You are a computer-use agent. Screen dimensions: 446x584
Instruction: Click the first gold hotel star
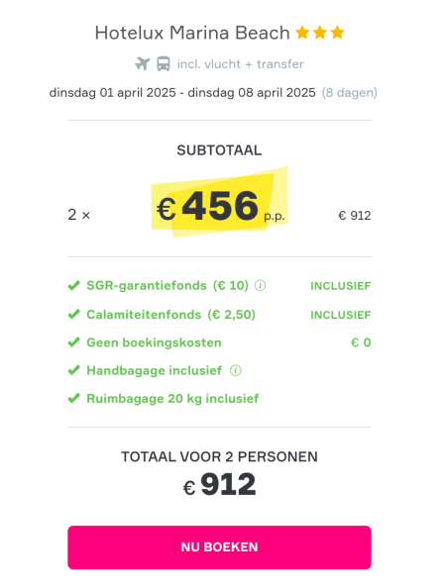(x=302, y=33)
